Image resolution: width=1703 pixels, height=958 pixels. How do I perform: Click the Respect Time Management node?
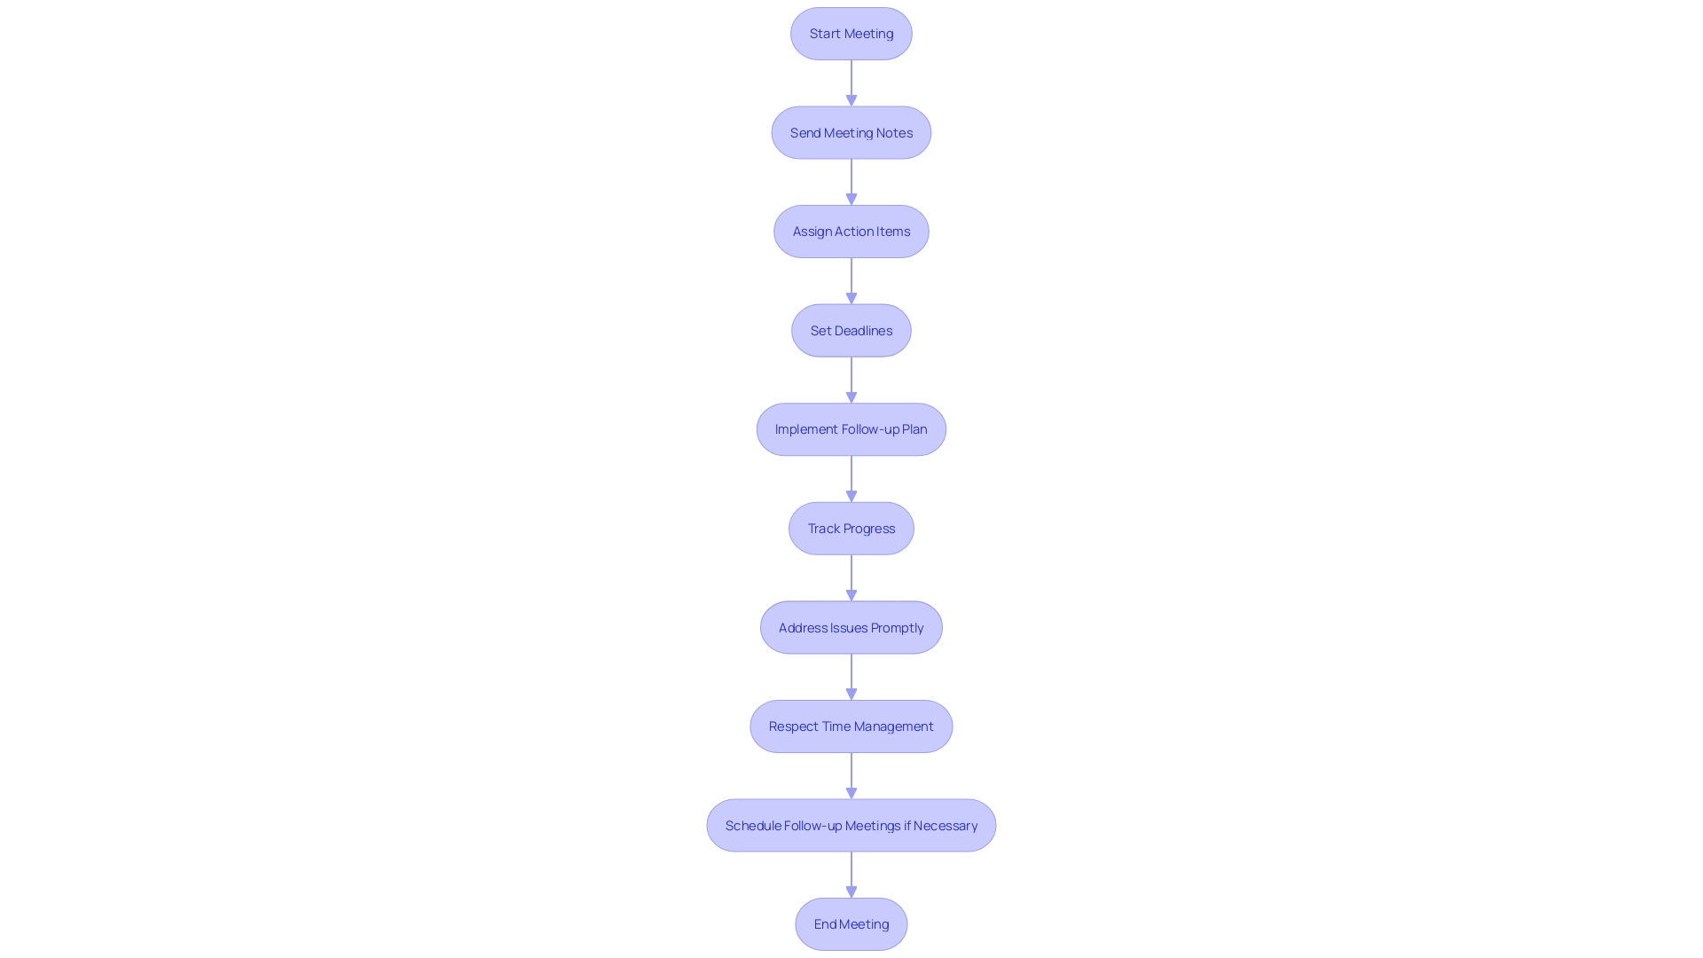coord(851,726)
